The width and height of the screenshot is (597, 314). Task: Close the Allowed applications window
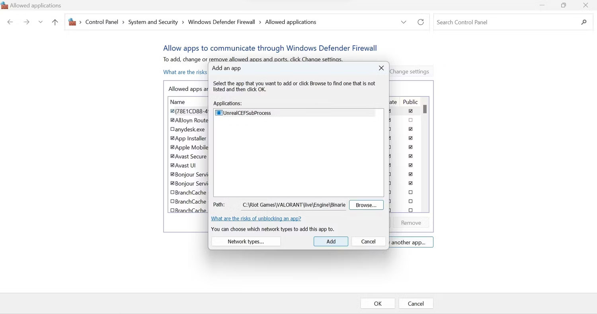tap(585, 5)
